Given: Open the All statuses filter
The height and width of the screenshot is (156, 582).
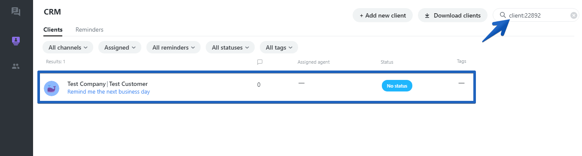Looking at the screenshot, I should coord(230,47).
